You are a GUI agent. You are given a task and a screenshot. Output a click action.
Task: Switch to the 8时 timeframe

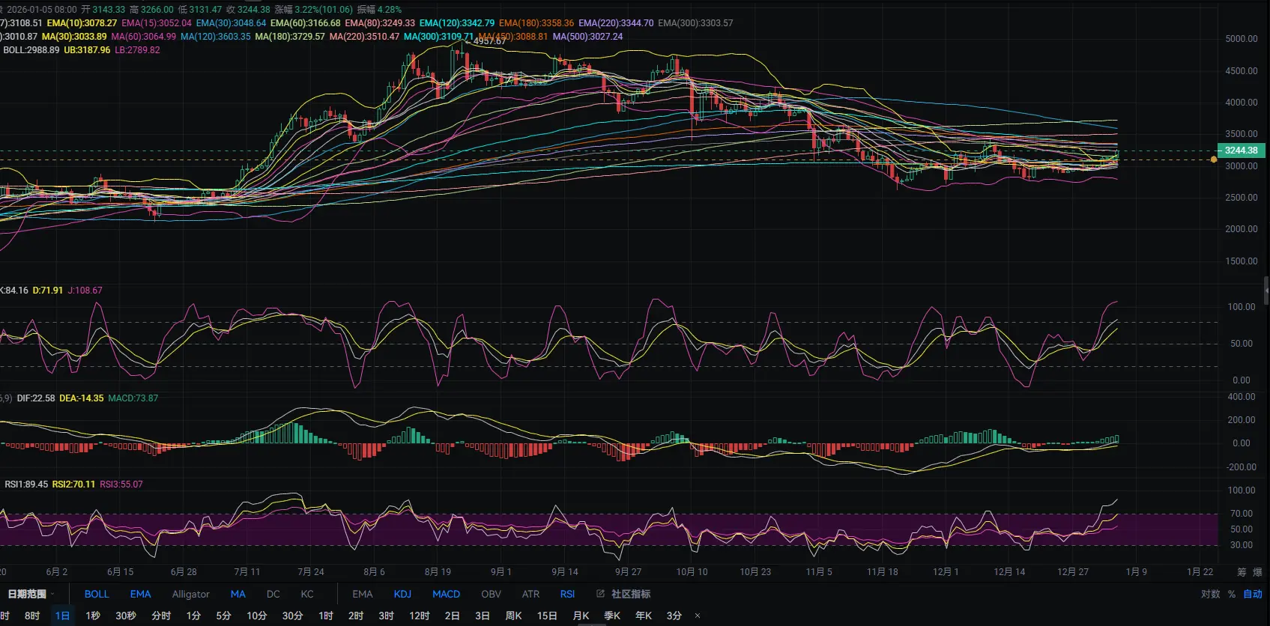[x=32, y=616]
